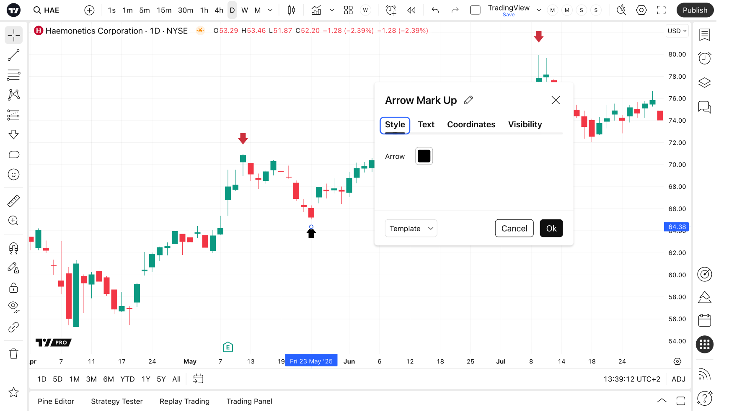Switch to the Text tab
This screenshot has width=729, height=412.
(426, 124)
